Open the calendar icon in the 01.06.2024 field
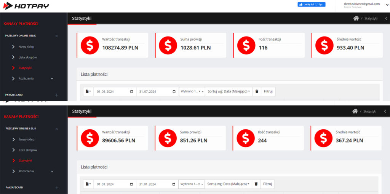 click(x=132, y=92)
